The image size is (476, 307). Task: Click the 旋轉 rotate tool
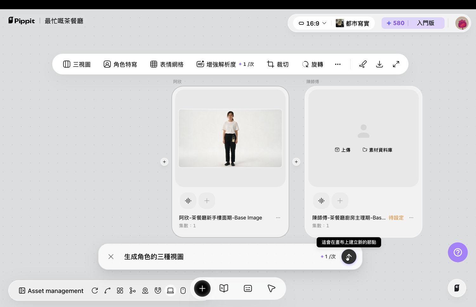coord(313,64)
